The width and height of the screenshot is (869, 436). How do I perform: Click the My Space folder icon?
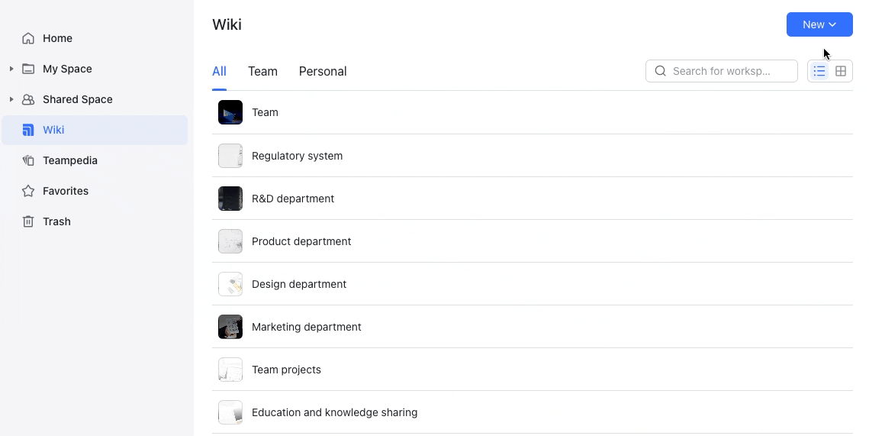coord(28,69)
